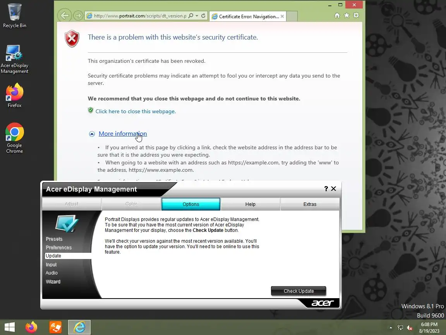This screenshot has height=335, width=446.
Task: Click the More information link
Action: click(x=123, y=134)
